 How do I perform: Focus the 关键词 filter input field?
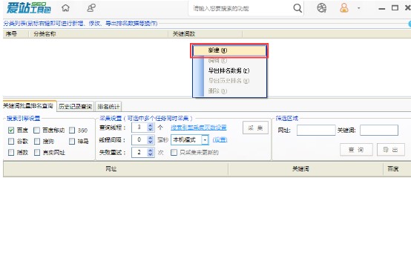point(379,131)
